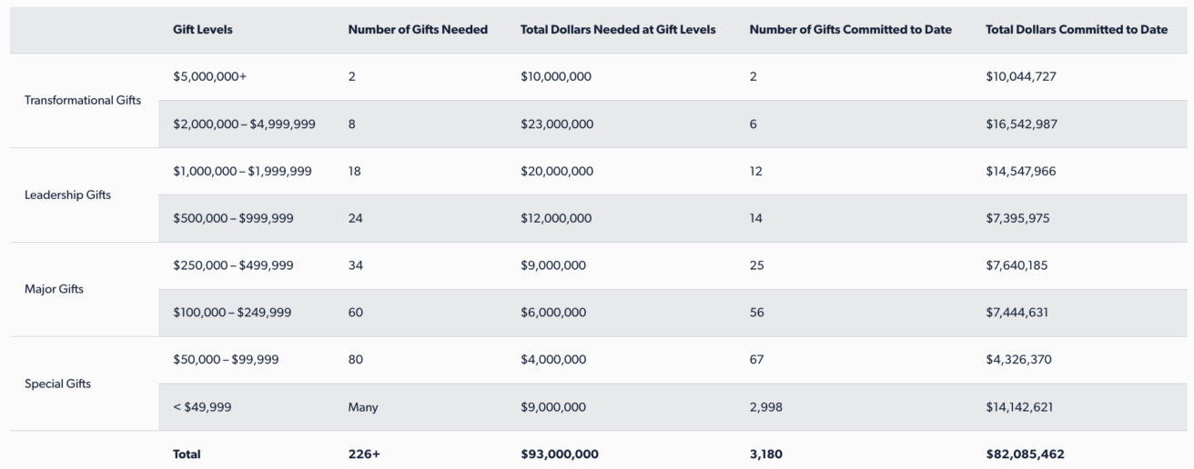Click the Transformational Gifts row label
The height and width of the screenshot is (469, 1194).
point(84,100)
